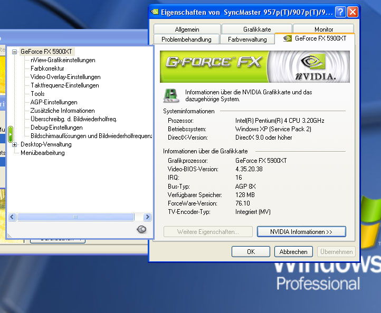Click Windows XP (Service Pack 2) value
381x313 pixels.
[x=273, y=129]
